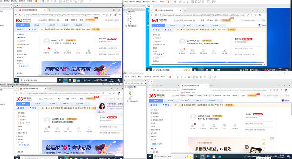Click the 写信 compose icon in gpt0613_4 mailbox
This screenshot has height=159, width=292.
click(33, 108)
